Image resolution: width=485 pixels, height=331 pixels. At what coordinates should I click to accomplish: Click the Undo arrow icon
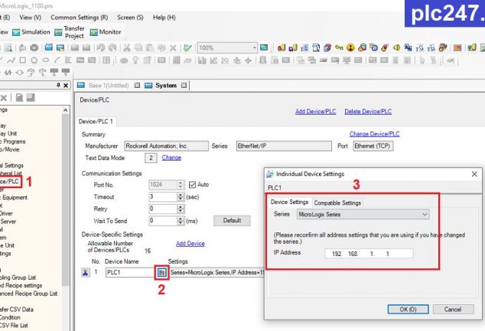point(101,47)
